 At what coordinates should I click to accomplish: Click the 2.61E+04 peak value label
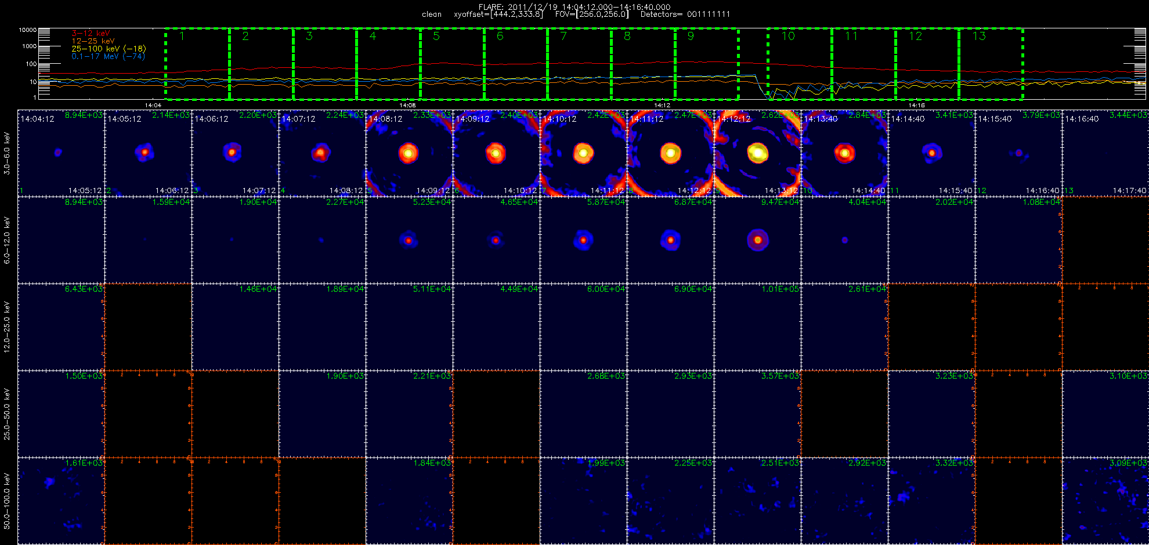tap(868, 289)
